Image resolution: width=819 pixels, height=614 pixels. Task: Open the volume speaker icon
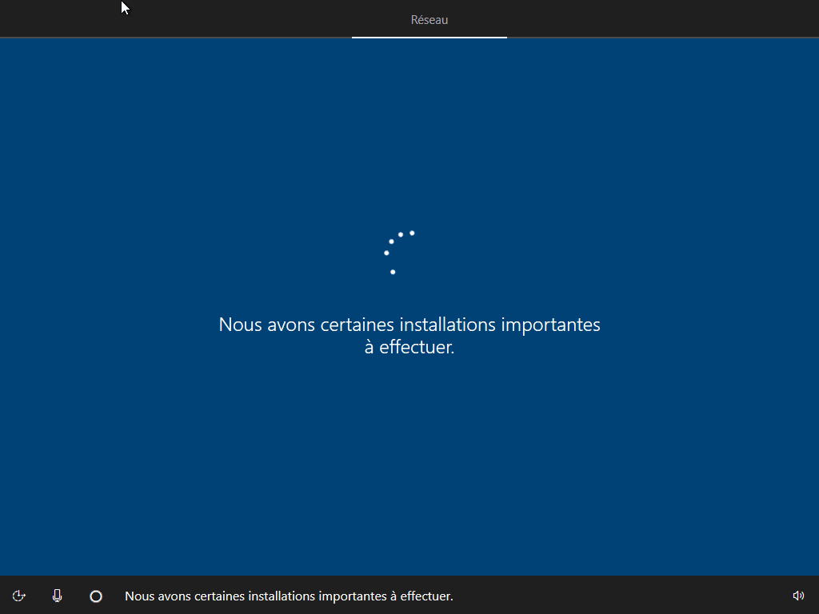pyautogui.click(x=797, y=596)
